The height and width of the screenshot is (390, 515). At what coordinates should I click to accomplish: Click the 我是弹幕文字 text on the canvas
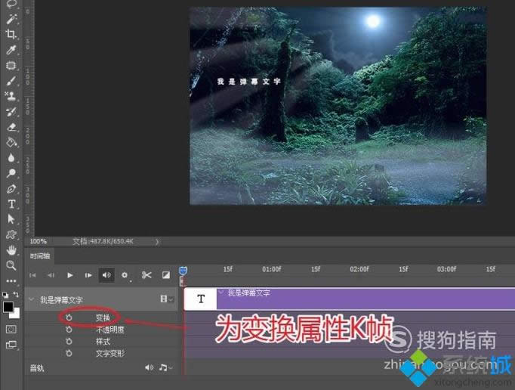pos(248,81)
